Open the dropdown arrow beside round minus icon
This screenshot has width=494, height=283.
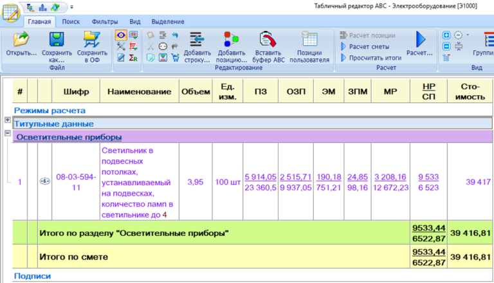coord(468,35)
